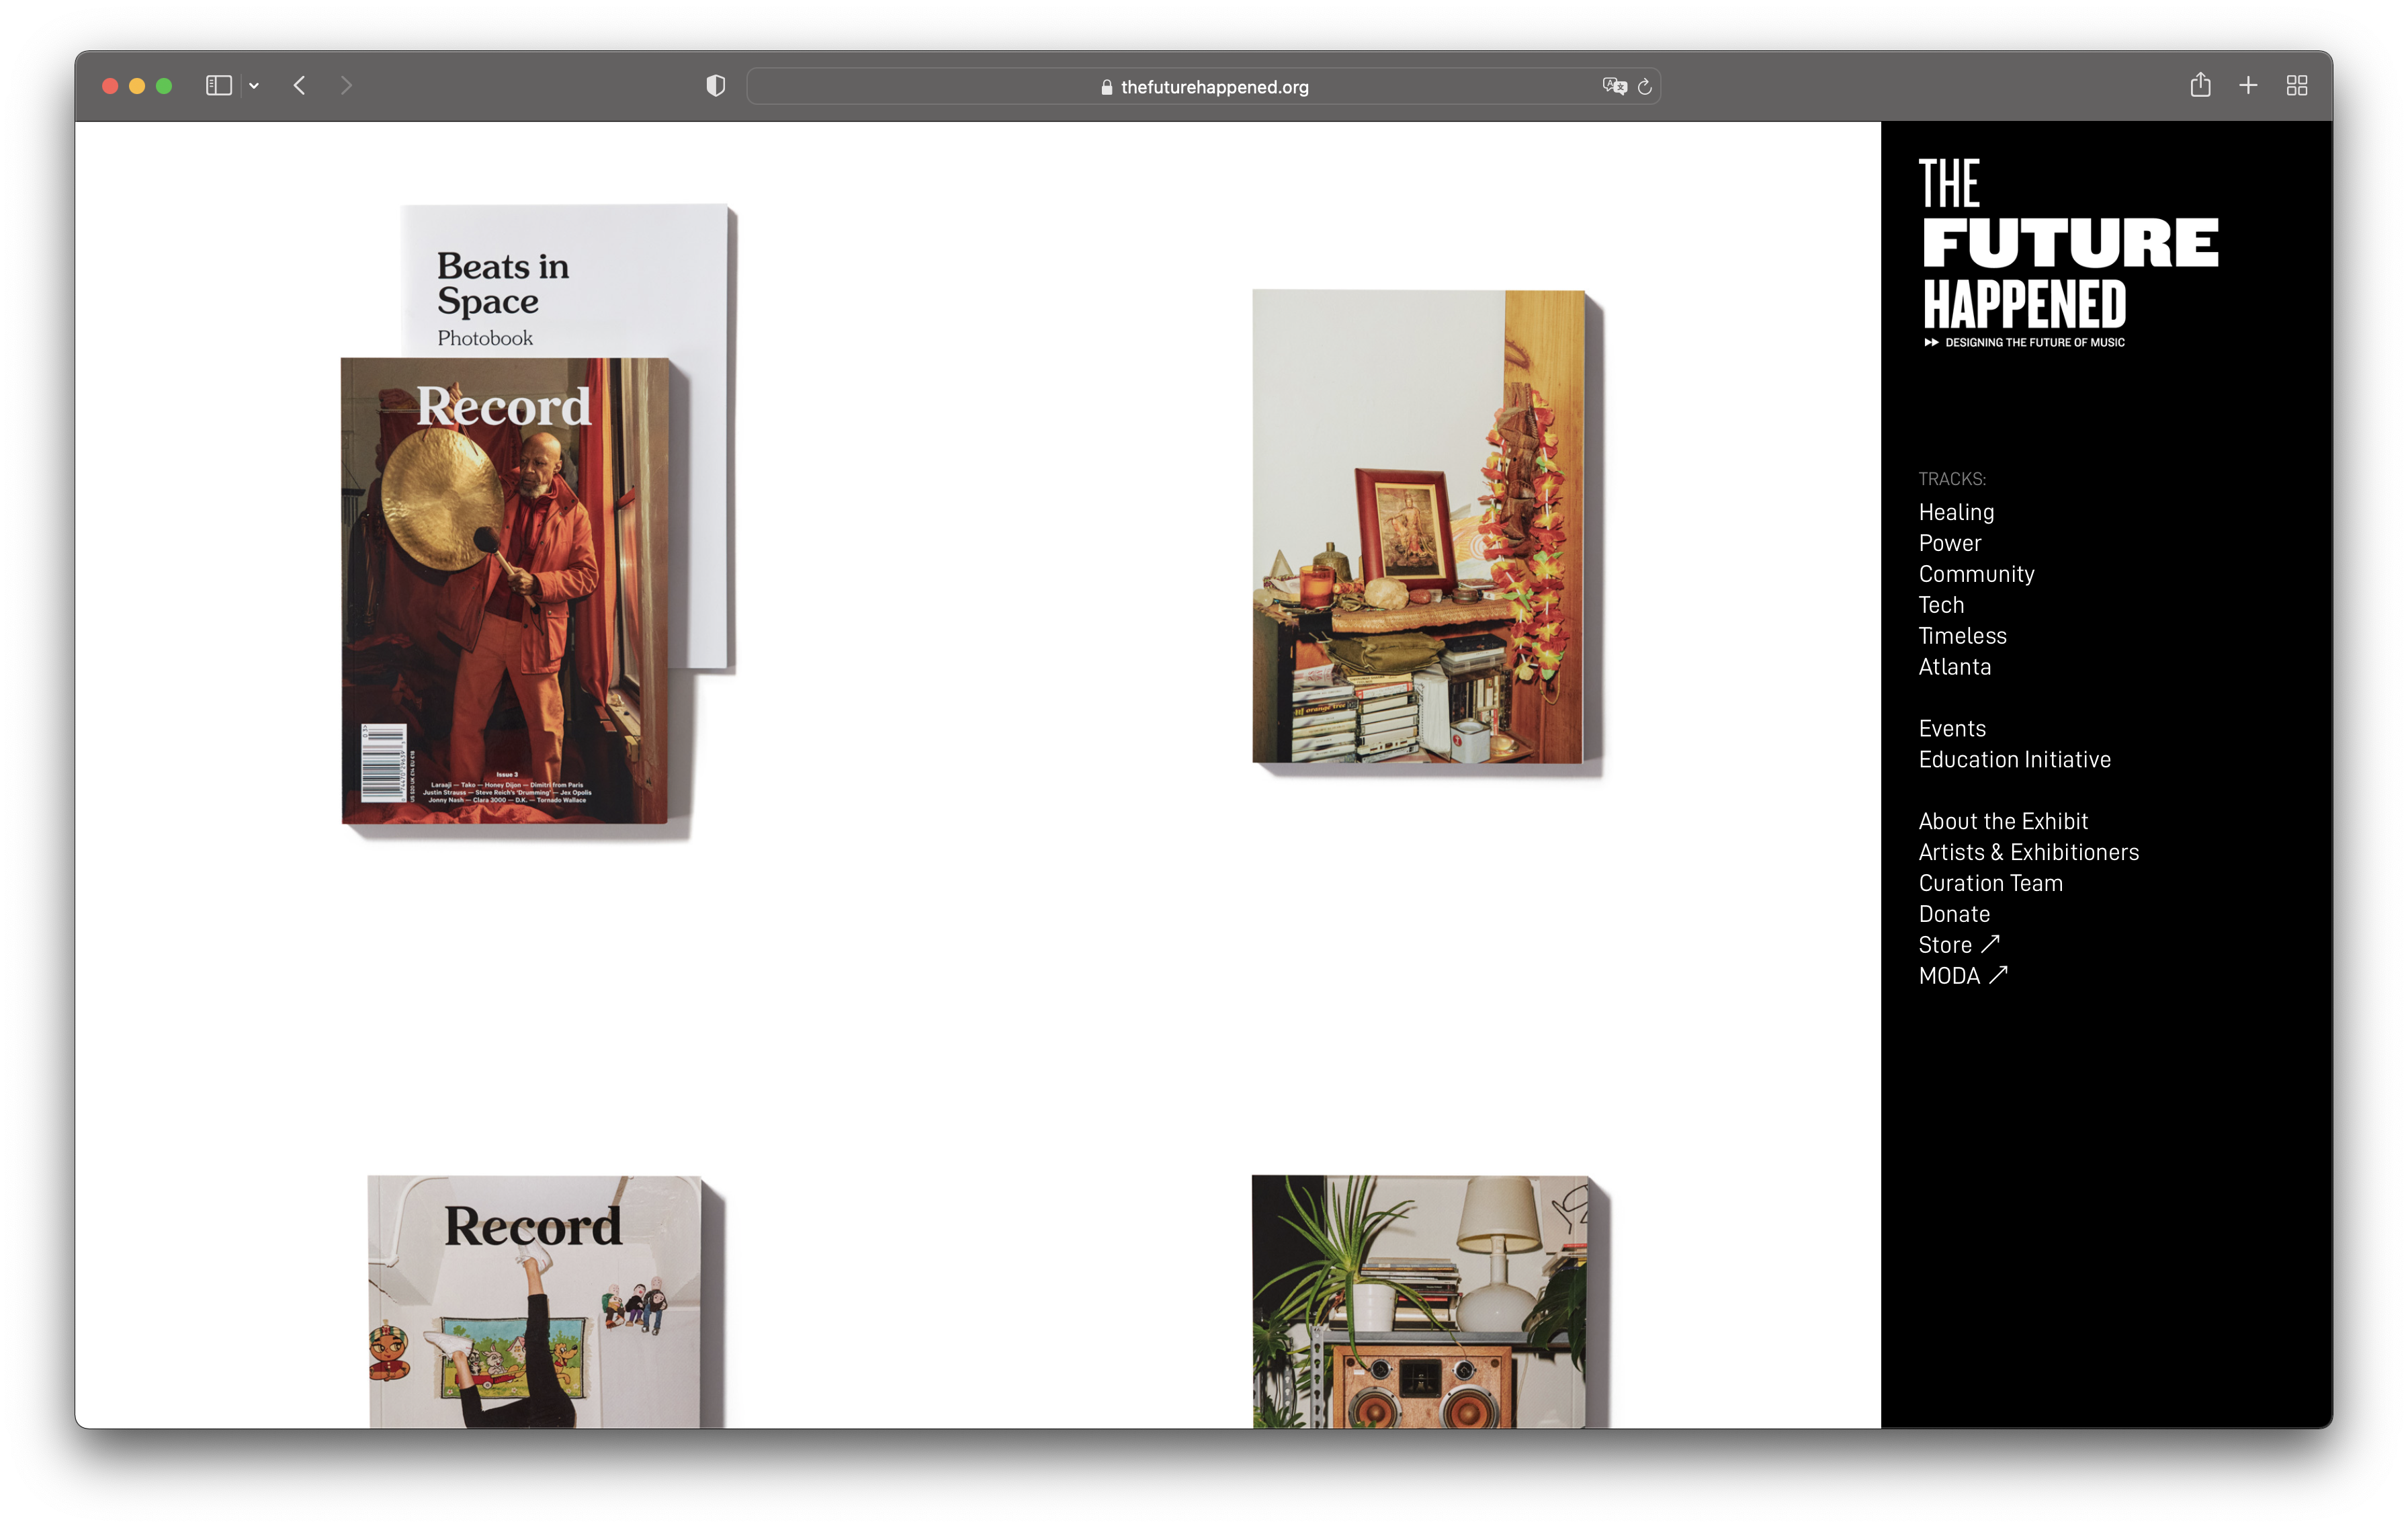Click The Future Happened logo
This screenshot has width=2408, height=1528.
tap(2070, 252)
